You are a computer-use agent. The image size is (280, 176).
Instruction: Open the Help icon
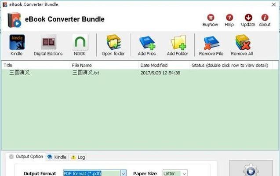(229, 18)
